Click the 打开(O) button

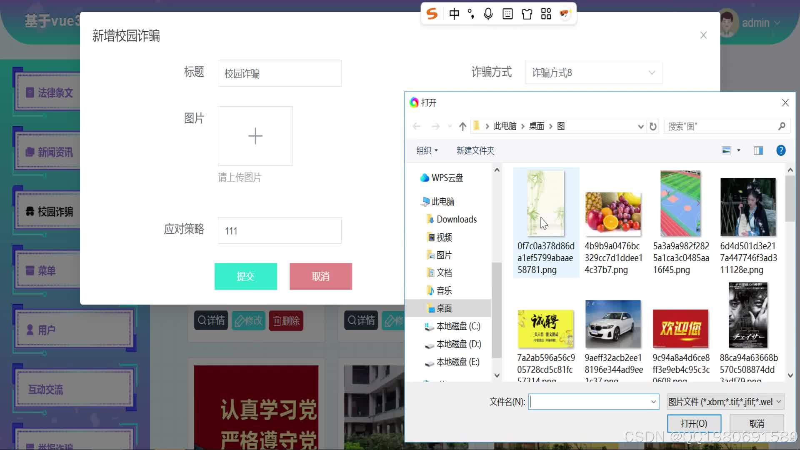(694, 423)
